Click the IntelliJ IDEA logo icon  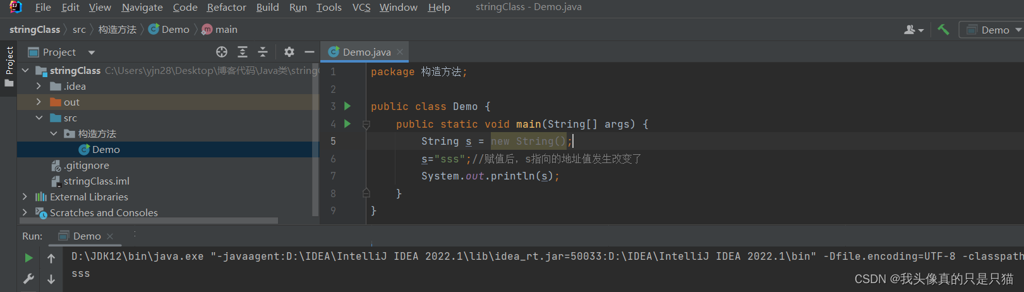(16, 7)
